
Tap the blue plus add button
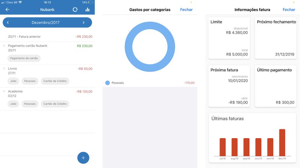83,158
